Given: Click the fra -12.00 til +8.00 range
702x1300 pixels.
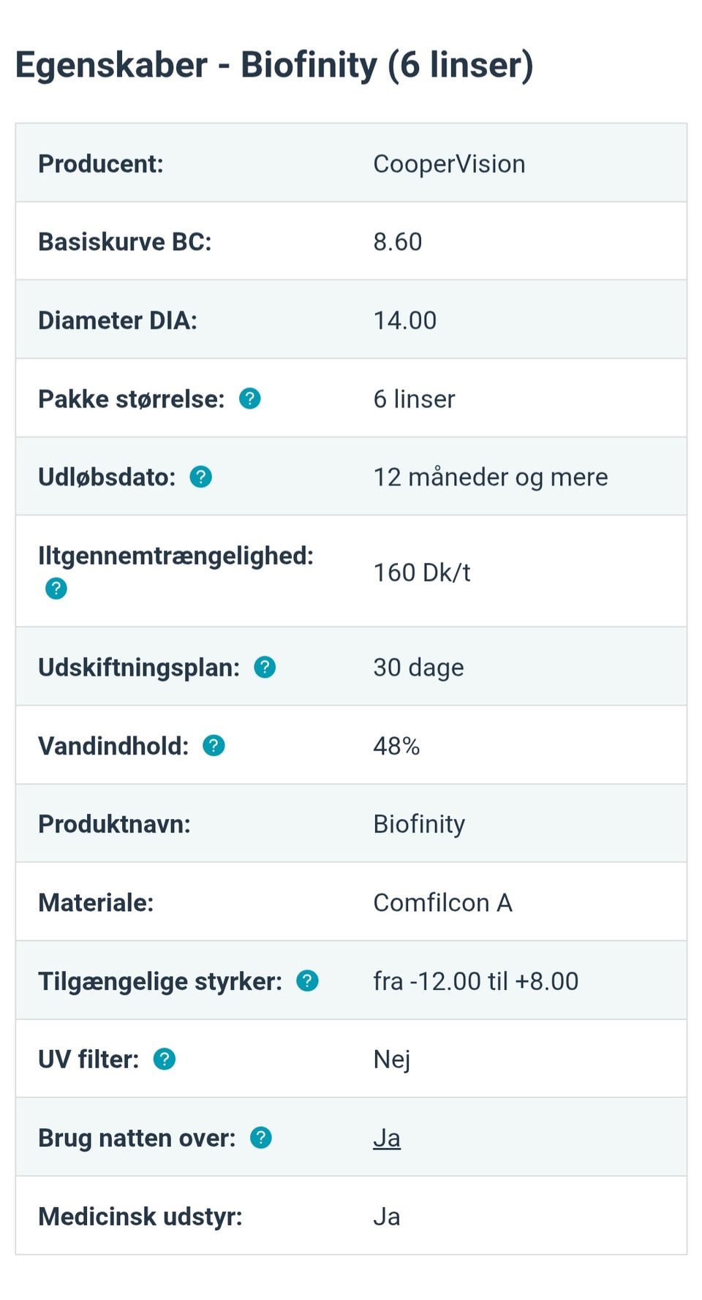Looking at the screenshot, I should click(x=476, y=981).
